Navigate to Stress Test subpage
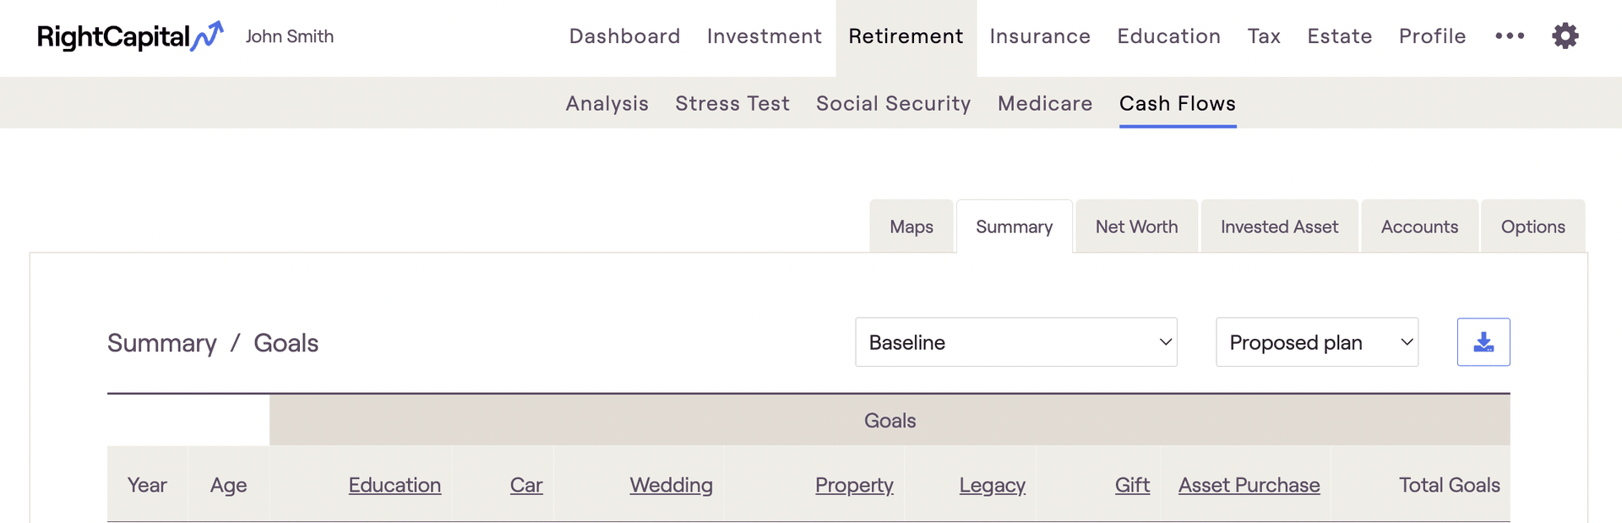The image size is (1622, 523). pos(732,103)
